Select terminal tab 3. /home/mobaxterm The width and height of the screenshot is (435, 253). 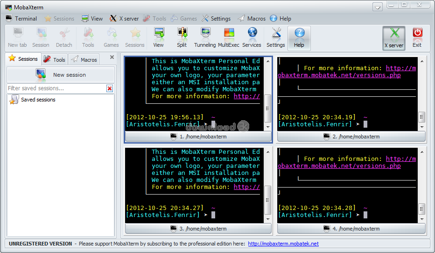coord(198,229)
